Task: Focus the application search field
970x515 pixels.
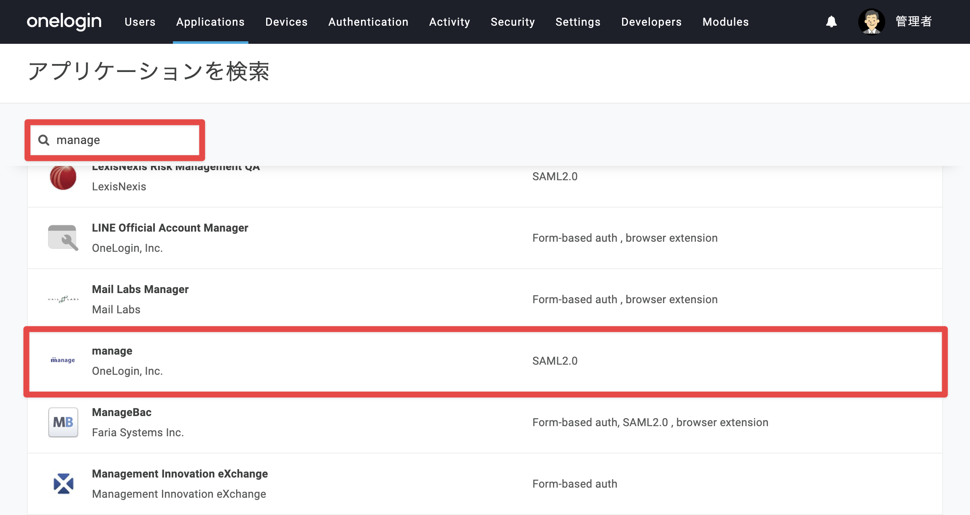Action: [x=115, y=140]
